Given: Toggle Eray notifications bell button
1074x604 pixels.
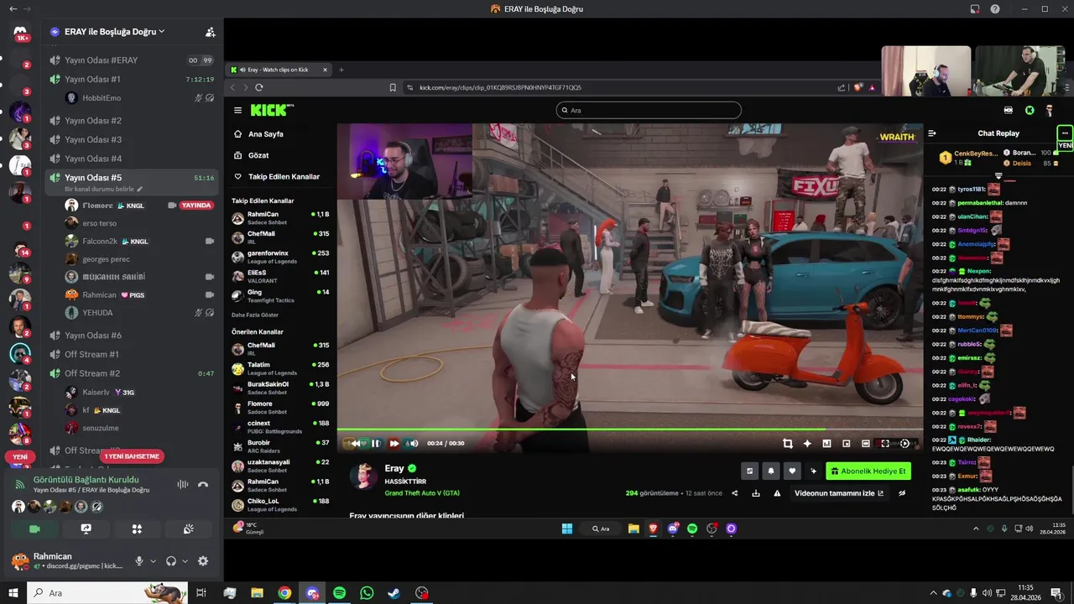Looking at the screenshot, I should click(771, 471).
